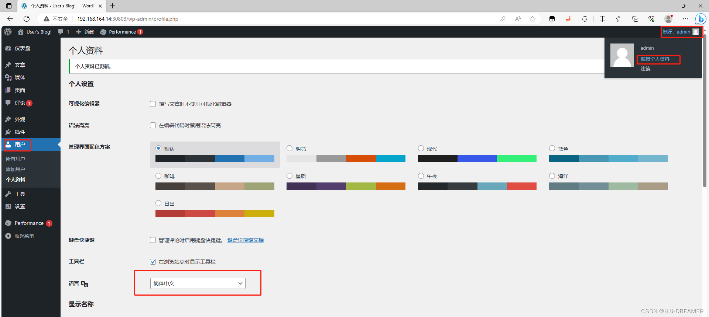
Task: Open browser extensions puzzle icon
Action: 585,19
